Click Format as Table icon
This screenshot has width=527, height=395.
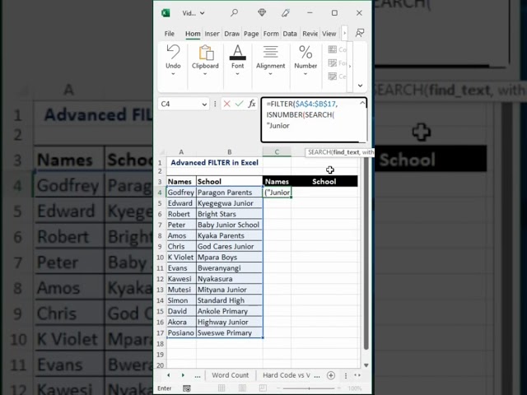tap(333, 63)
